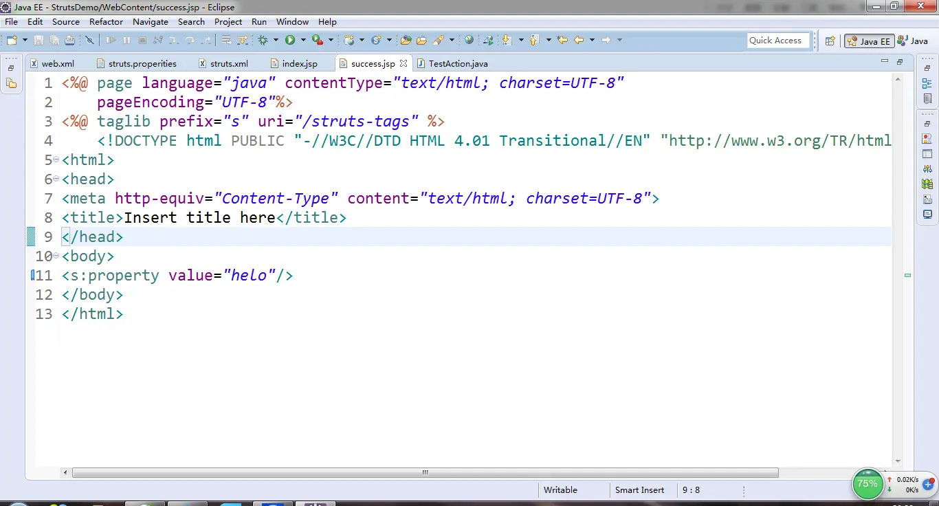Collapse the html tag fold on line 5
939x506 pixels.
coord(56,160)
